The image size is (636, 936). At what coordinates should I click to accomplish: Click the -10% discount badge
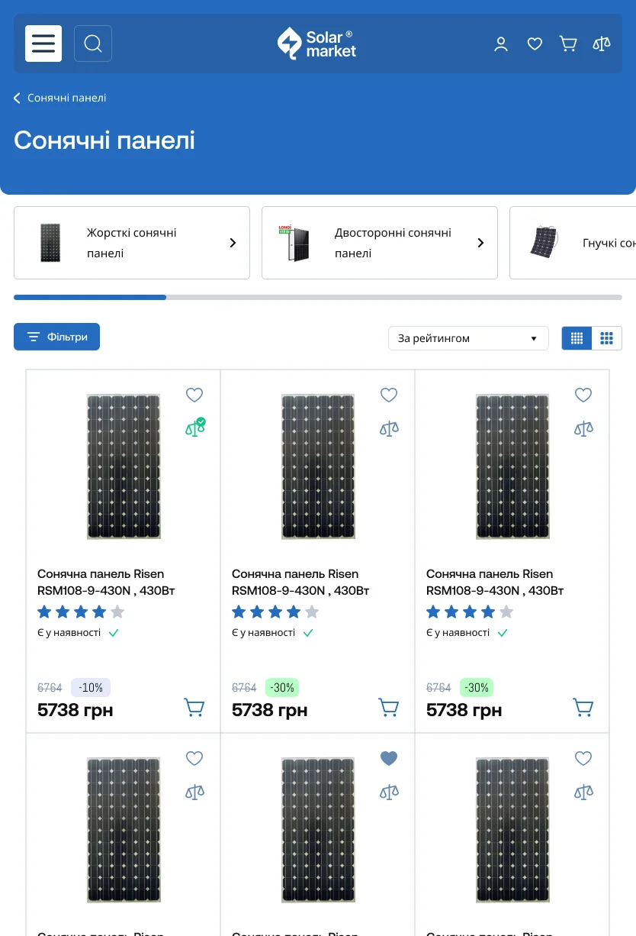click(x=91, y=687)
